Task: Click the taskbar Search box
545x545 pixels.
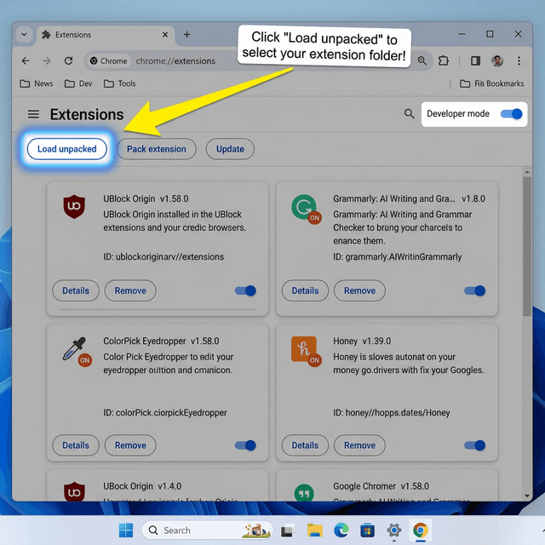Action: pyautogui.click(x=208, y=530)
